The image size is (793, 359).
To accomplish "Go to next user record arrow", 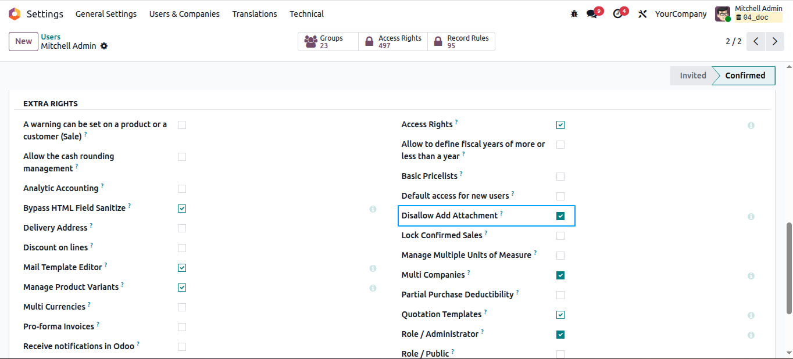I will (x=774, y=41).
